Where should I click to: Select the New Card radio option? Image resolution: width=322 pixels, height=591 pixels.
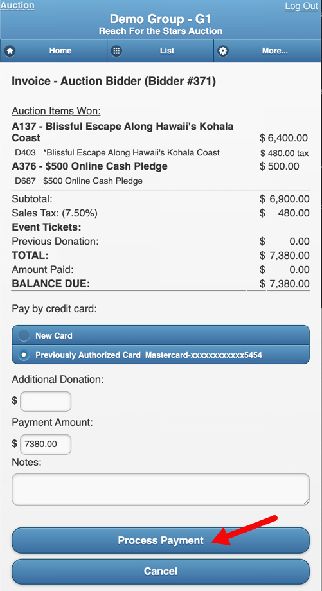pos(24,335)
